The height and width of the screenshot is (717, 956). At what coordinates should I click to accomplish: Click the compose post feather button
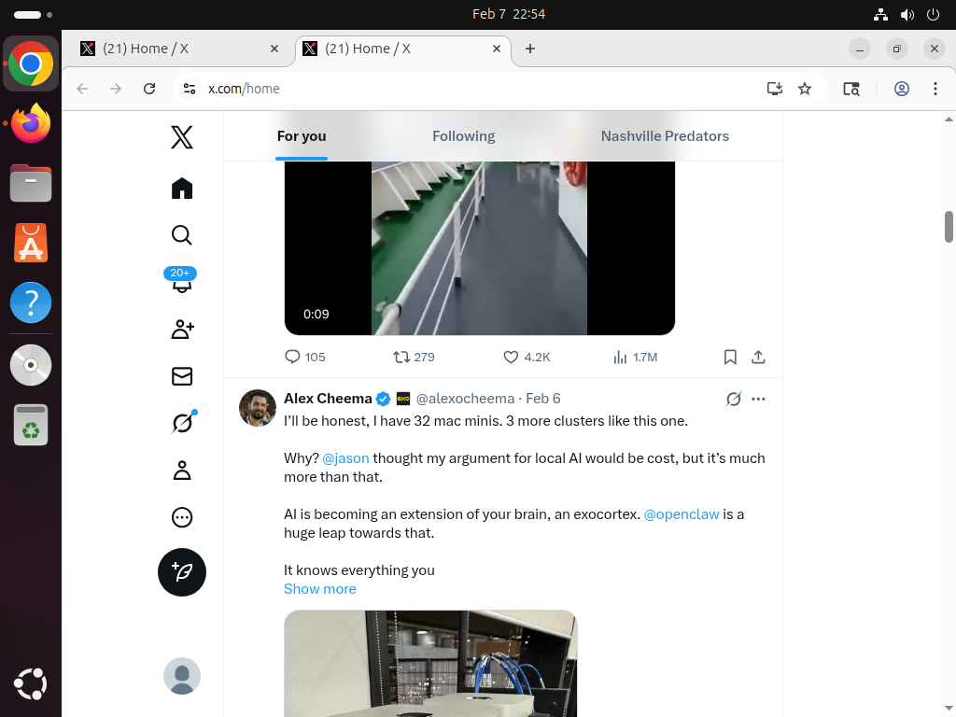point(182,572)
